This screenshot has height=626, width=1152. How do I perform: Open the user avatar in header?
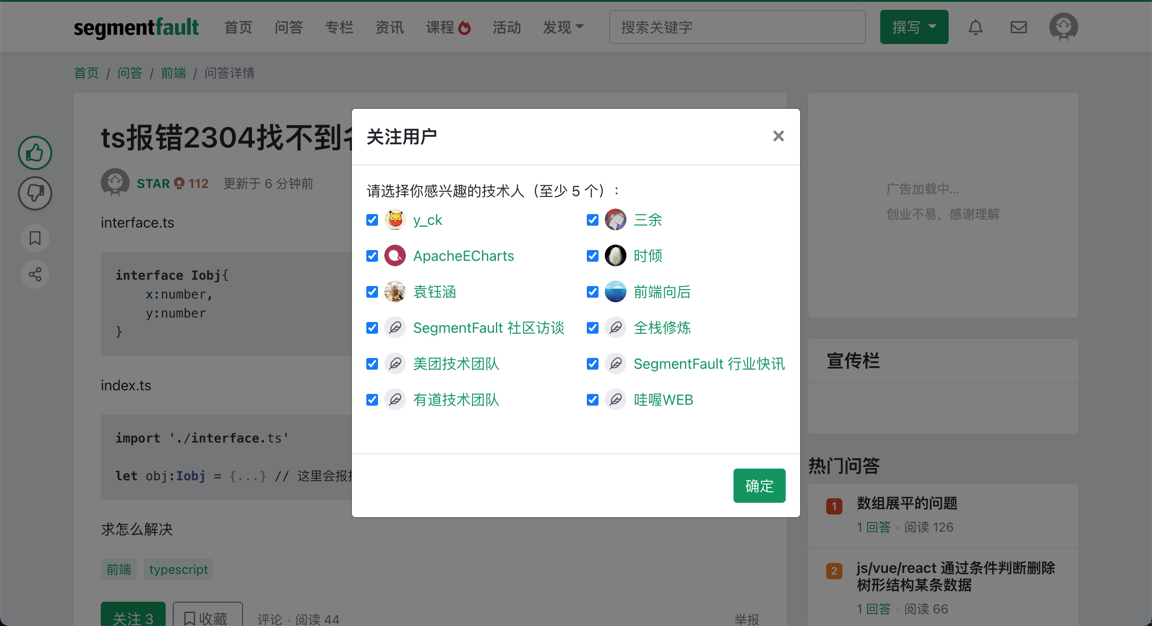[1063, 27]
